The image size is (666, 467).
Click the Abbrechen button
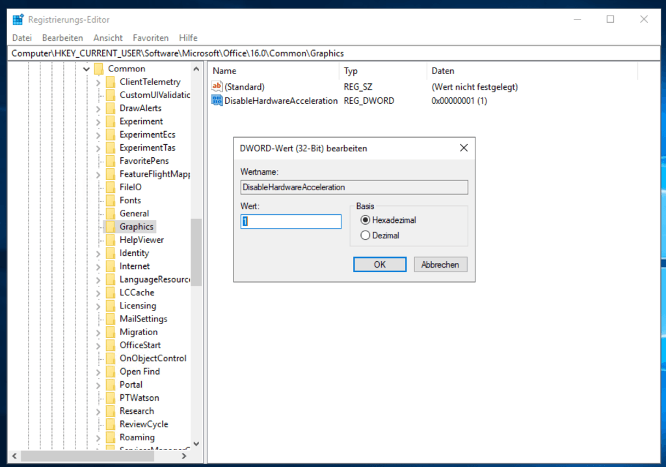tap(440, 264)
